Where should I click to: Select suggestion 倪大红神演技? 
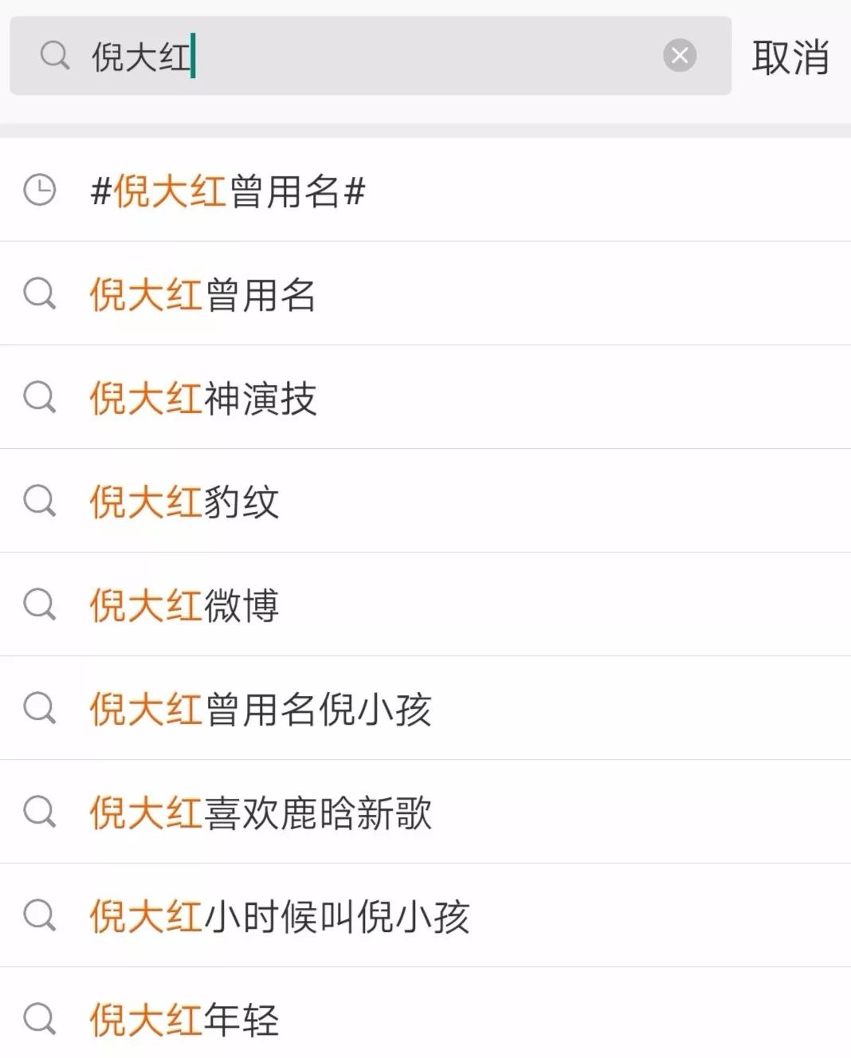425,398
